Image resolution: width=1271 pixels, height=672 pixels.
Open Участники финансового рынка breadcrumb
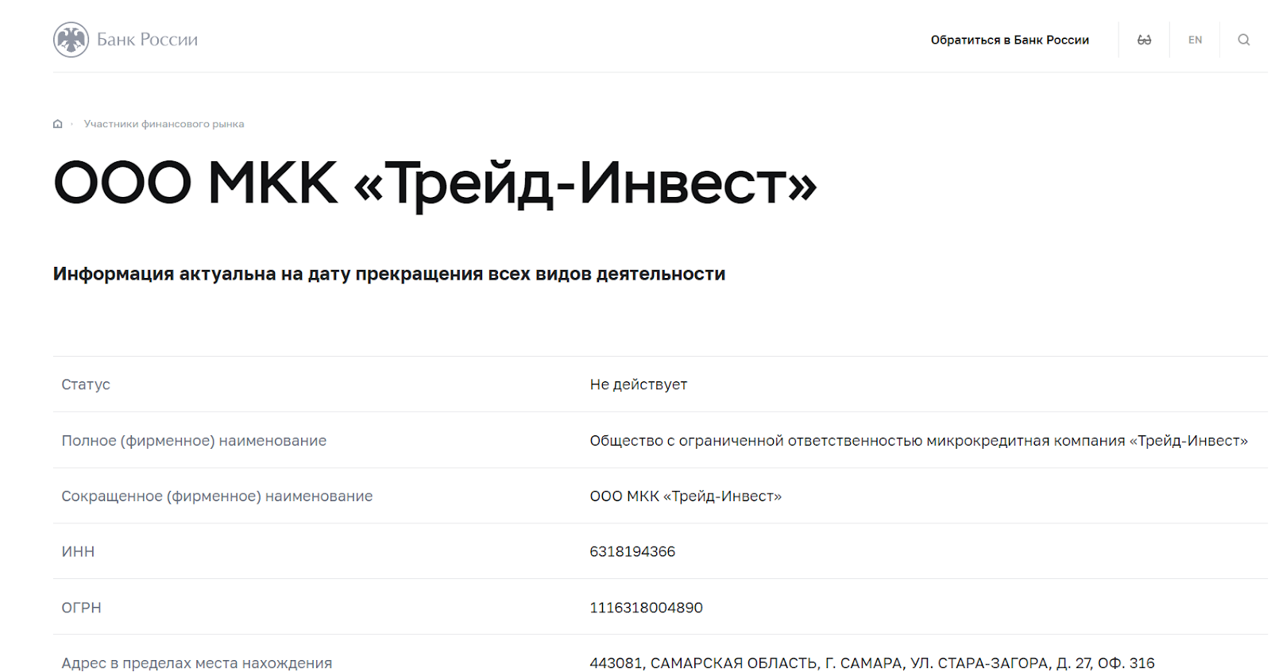click(164, 124)
